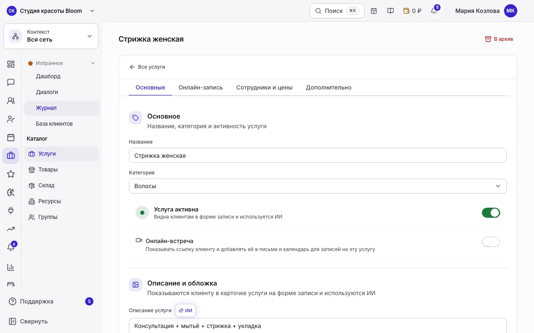
Task: Open the "Категория" dropdown showing Волосы
Action: pos(318,186)
